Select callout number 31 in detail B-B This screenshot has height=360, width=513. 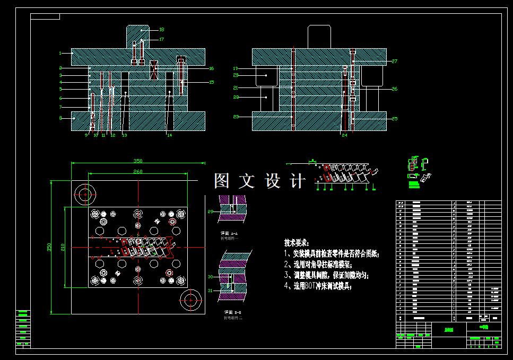pyautogui.click(x=210, y=291)
